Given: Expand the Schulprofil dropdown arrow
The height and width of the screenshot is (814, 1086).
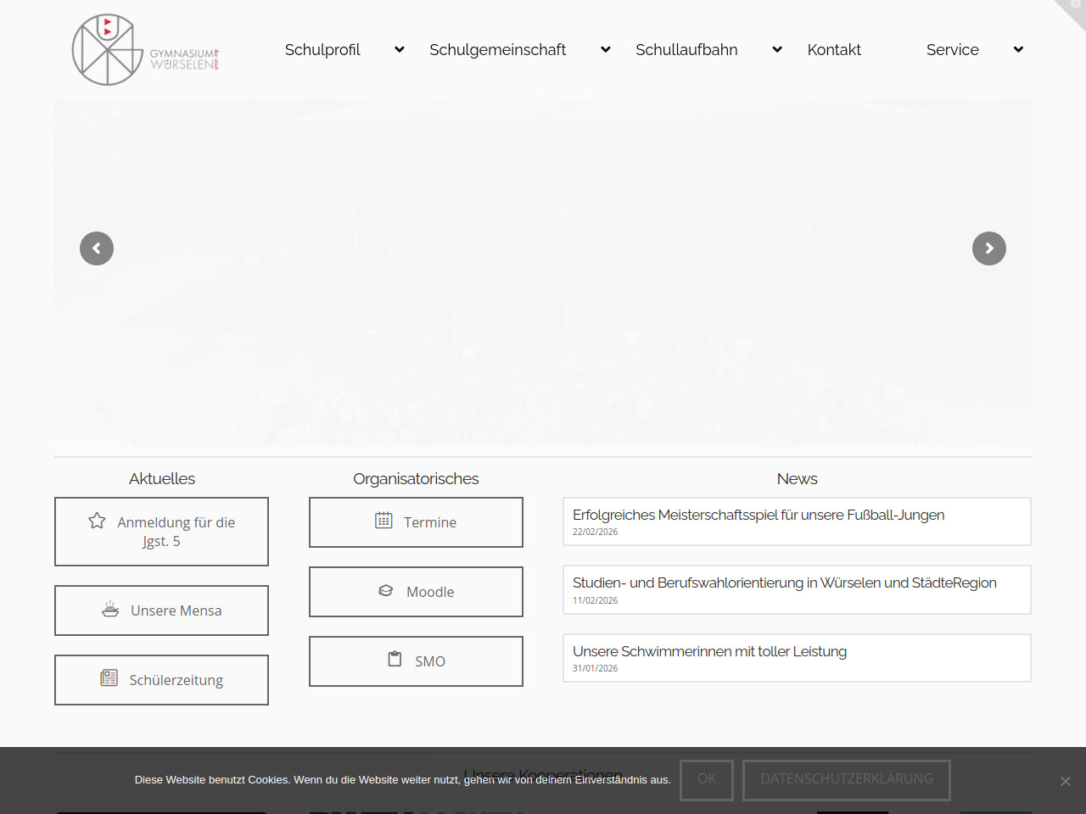Looking at the screenshot, I should tap(400, 50).
